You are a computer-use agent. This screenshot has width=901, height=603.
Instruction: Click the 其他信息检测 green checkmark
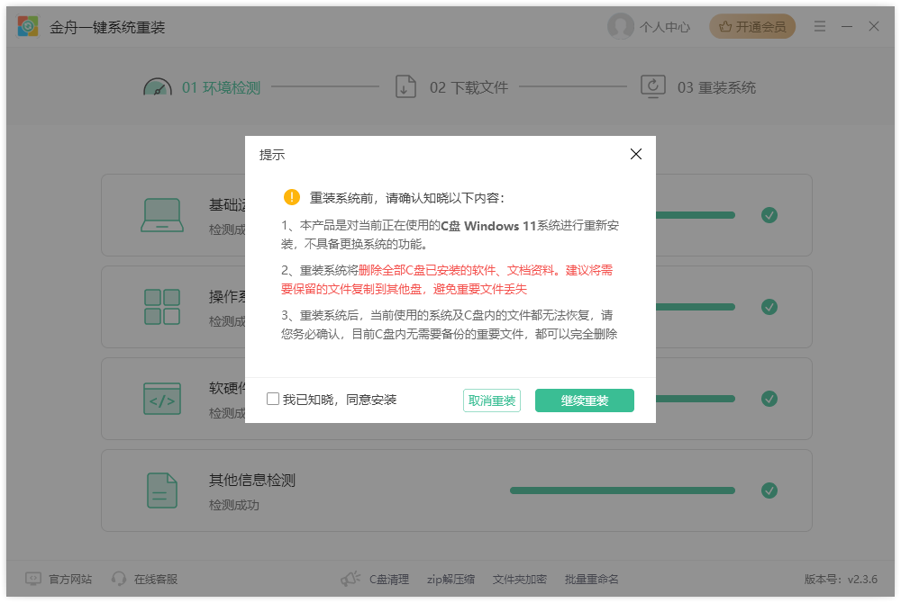[x=769, y=490]
